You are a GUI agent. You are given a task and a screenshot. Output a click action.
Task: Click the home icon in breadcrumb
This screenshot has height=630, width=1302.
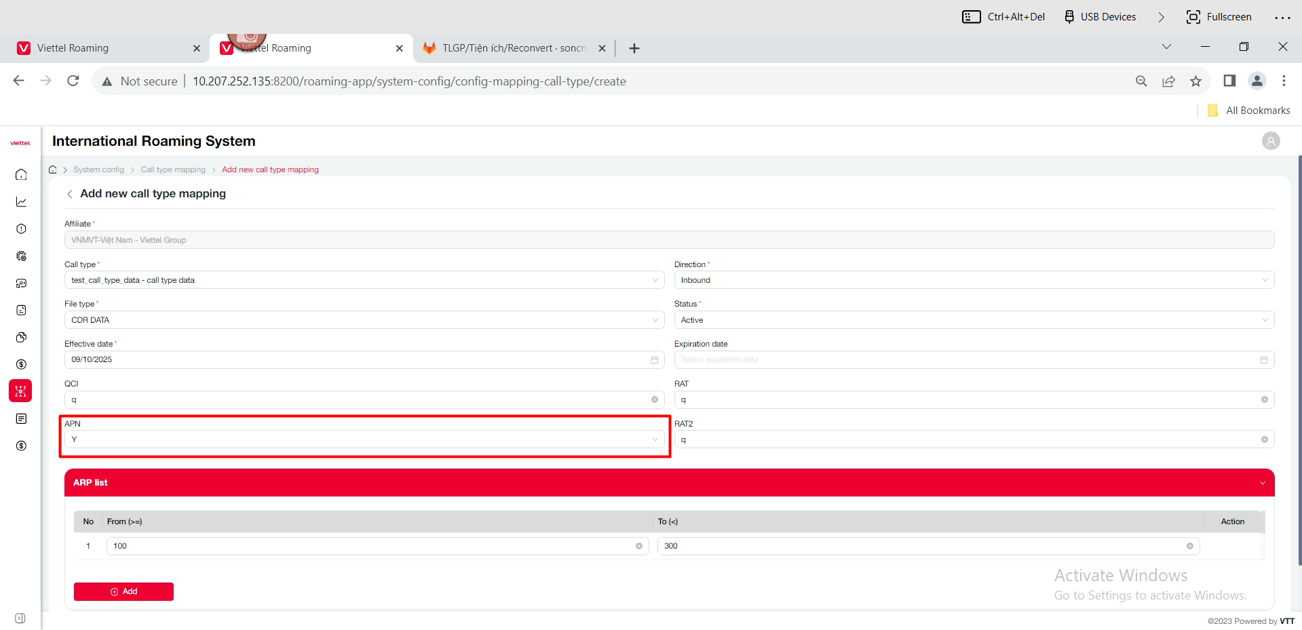(53, 170)
